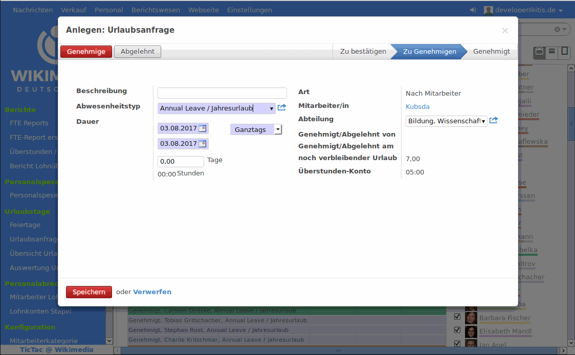Screen dimensions: 575x355
Task: Open external link beside Abteilung dropdown
Action: tap(494, 121)
